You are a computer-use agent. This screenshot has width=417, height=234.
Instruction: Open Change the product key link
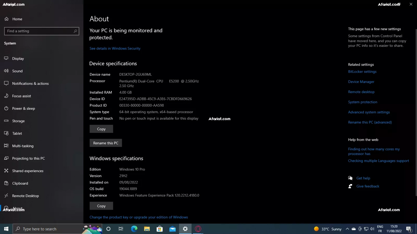click(x=139, y=217)
